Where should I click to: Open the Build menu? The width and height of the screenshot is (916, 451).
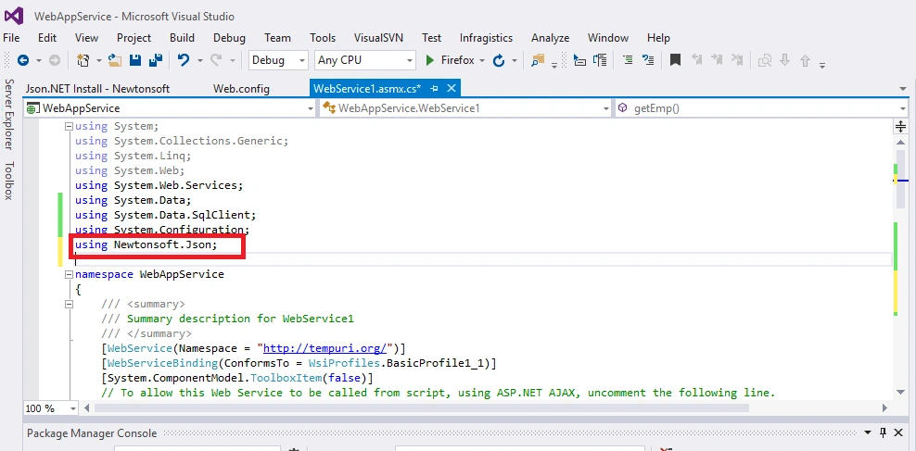coord(183,38)
